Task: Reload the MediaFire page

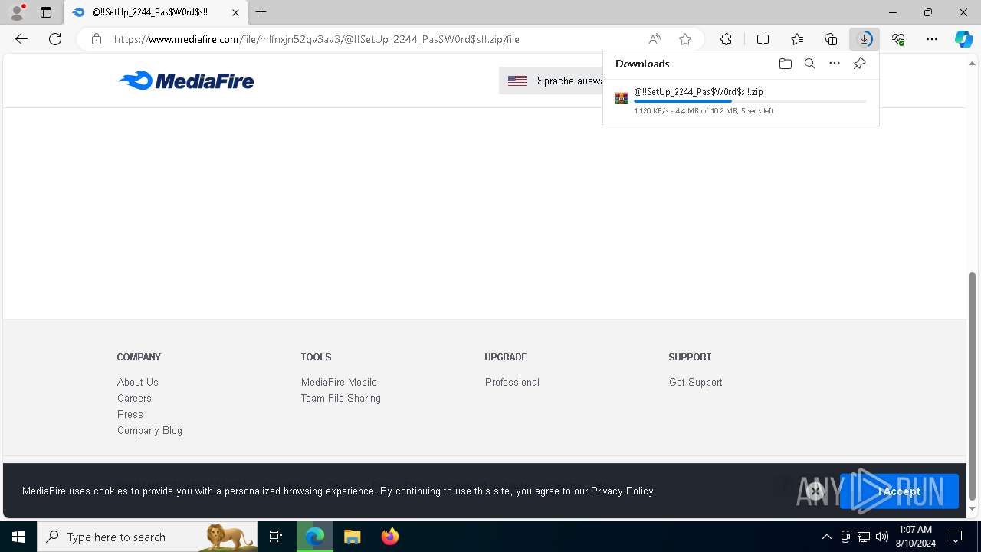Action: (55, 39)
